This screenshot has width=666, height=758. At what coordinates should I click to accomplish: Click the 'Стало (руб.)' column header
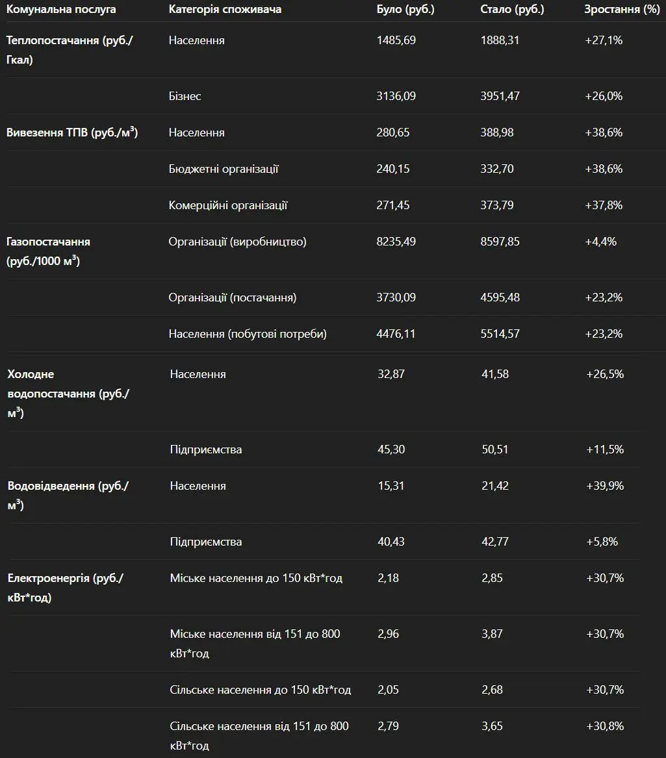pyautogui.click(x=512, y=9)
